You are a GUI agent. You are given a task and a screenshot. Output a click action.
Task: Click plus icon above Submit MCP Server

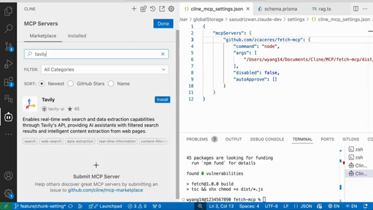pos(96,165)
